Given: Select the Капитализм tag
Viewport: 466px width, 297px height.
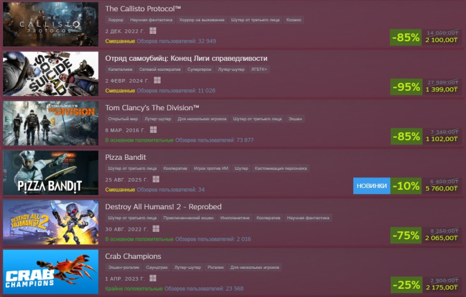Looking at the screenshot, I should point(120,69).
